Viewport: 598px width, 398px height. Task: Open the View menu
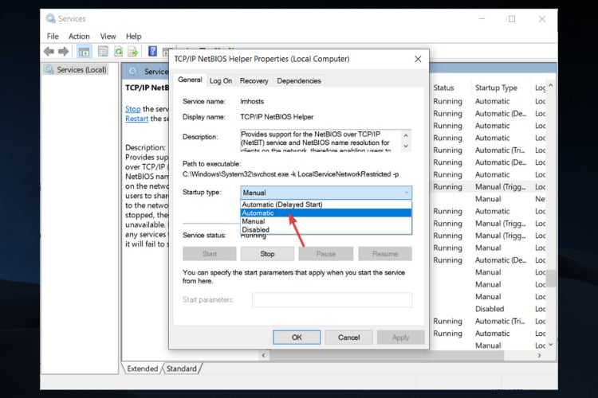108,36
